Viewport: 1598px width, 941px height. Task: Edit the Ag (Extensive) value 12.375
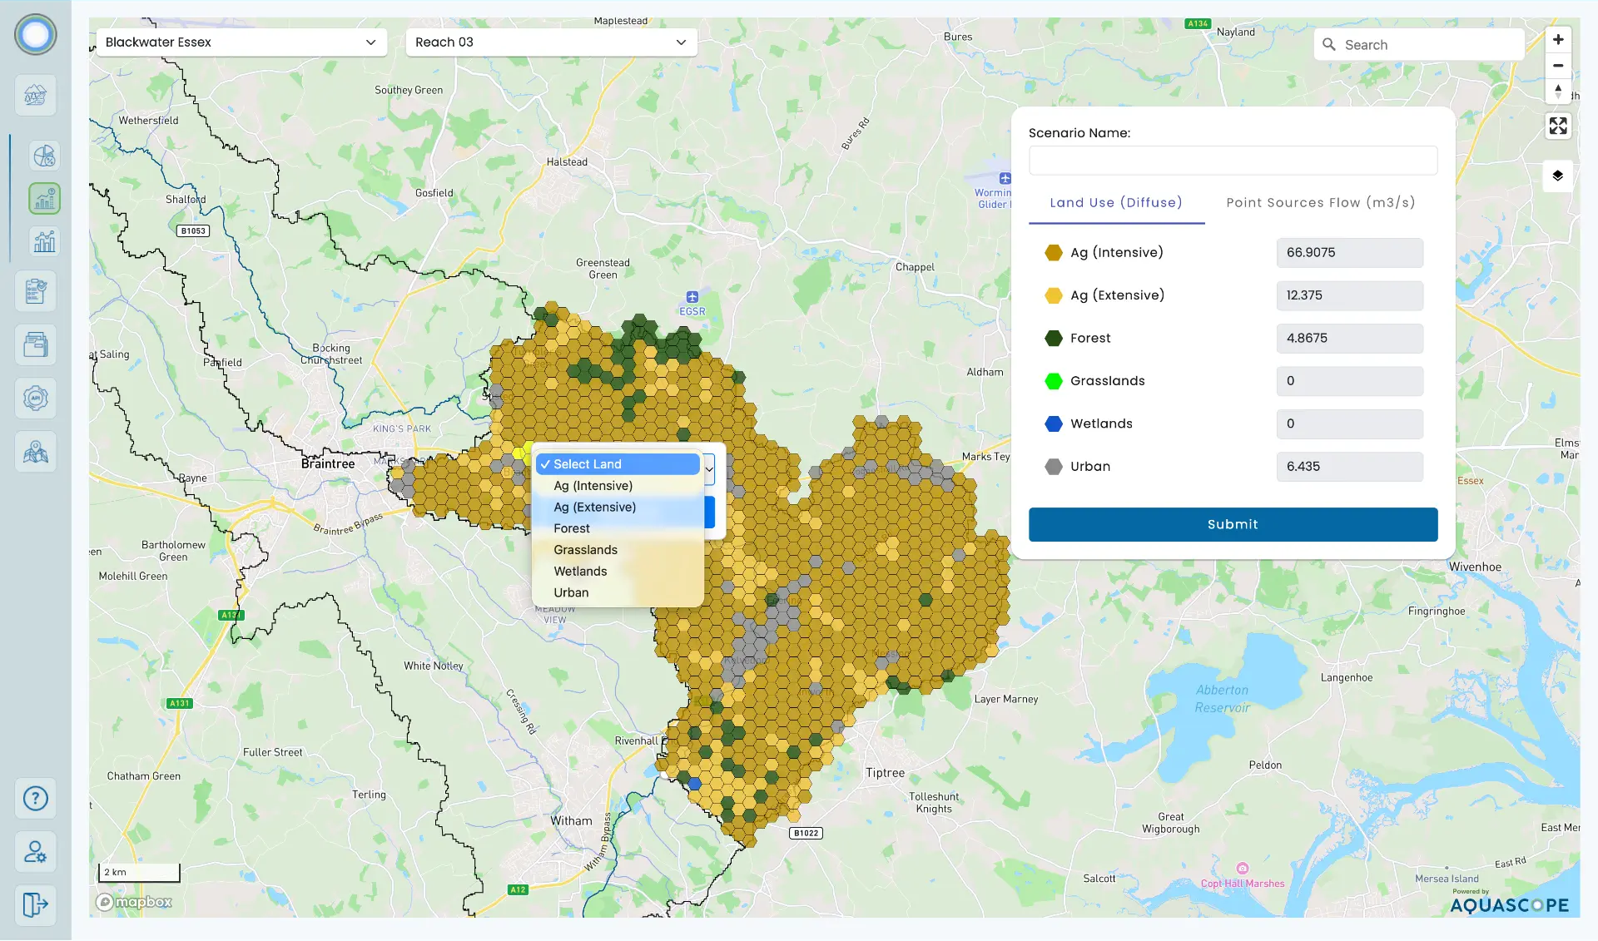[1349, 295]
